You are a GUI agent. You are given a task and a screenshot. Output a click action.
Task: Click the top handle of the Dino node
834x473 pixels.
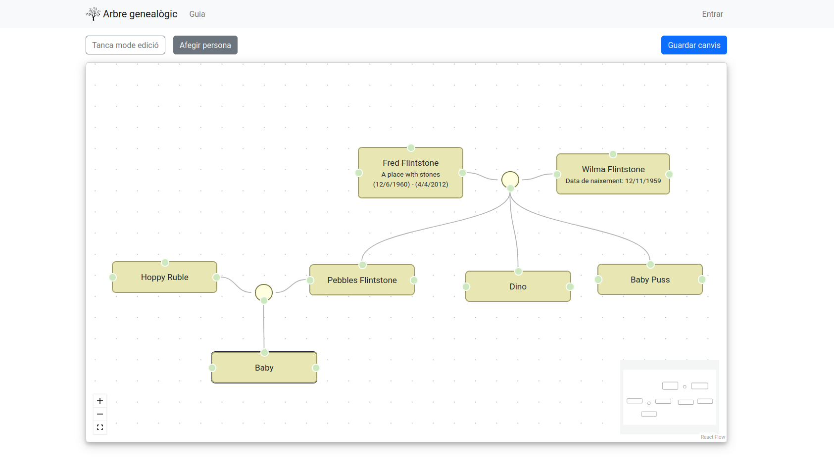tap(518, 271)
